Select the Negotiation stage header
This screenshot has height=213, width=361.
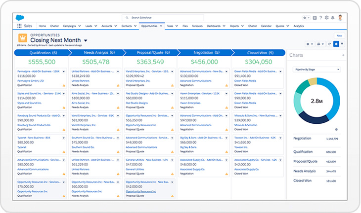click(206, 53)
